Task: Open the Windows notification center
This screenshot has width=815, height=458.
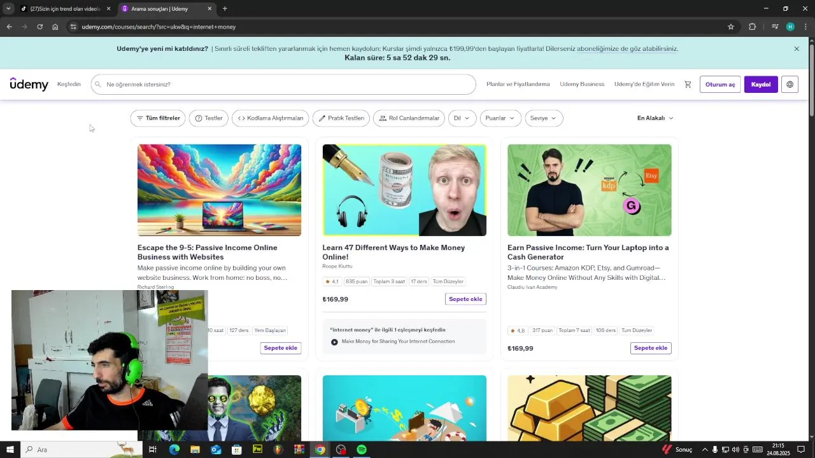Action: (x=802, y=450)
